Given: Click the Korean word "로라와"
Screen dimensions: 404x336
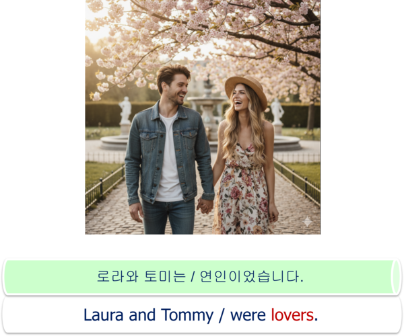Looking at the screenshot, I should pyautogui.click(x=117, y=276).
